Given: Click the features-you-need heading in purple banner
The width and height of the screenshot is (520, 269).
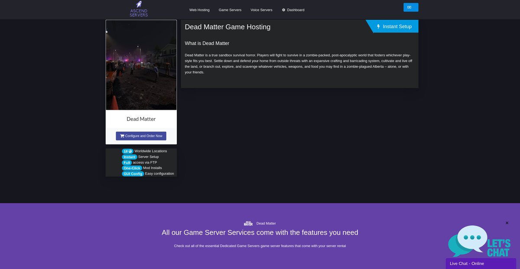Looking at the screenshot, I should tap(260, 233).
